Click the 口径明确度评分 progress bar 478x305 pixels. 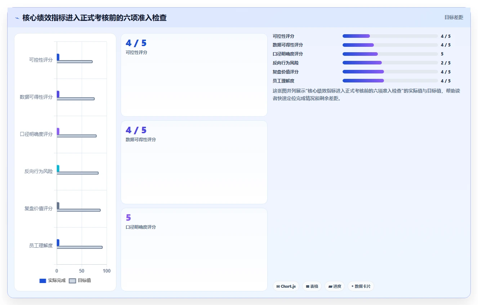[x=390, y=54]
